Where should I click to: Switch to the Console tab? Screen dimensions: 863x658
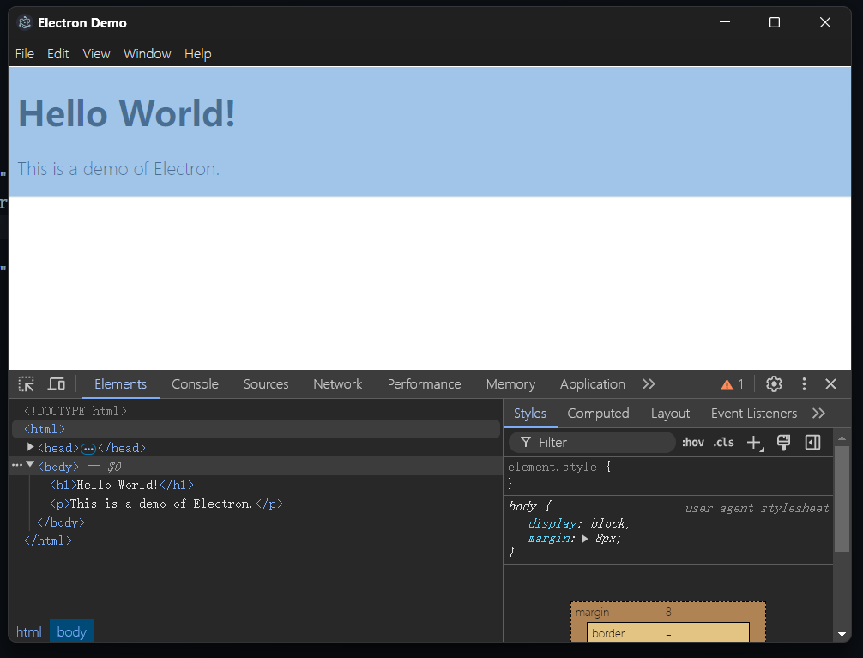195,383
